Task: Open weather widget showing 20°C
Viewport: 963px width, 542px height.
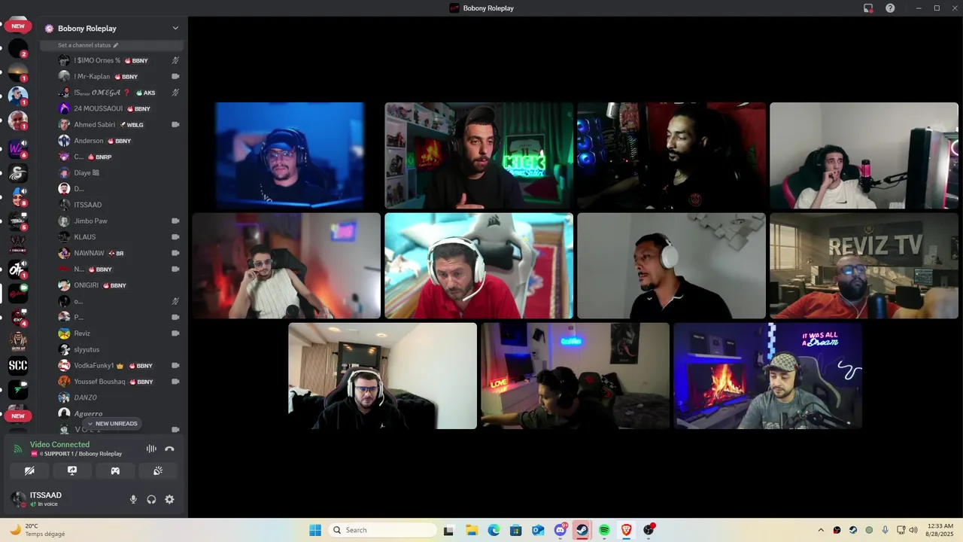Action: tap(38, 530)
